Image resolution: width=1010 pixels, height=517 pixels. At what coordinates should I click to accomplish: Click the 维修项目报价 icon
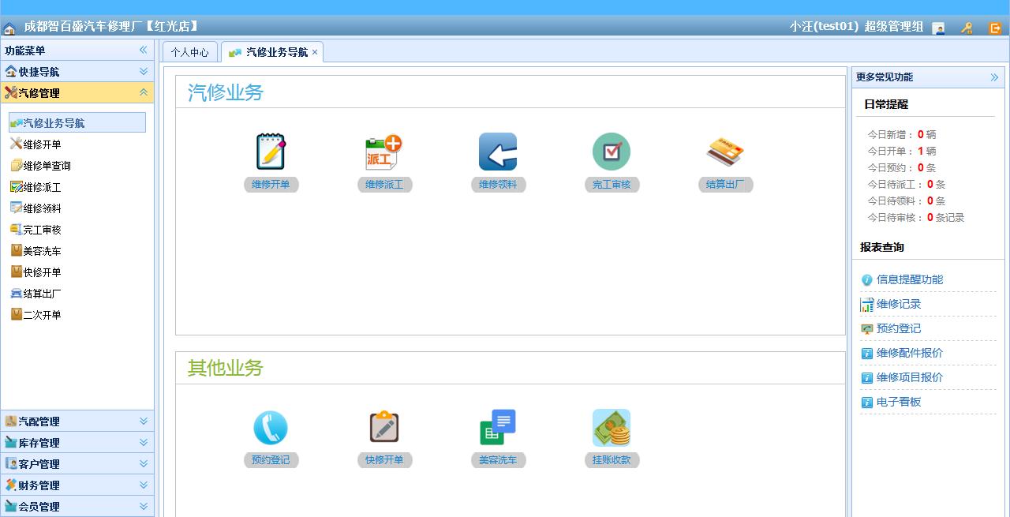click(x=866, y=378)
